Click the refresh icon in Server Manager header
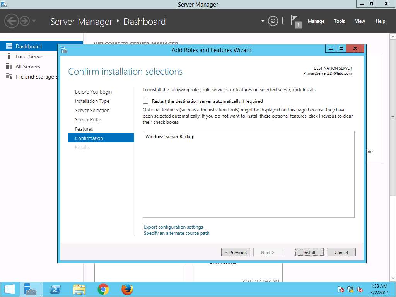396x297 pixels. click(273, 21)
